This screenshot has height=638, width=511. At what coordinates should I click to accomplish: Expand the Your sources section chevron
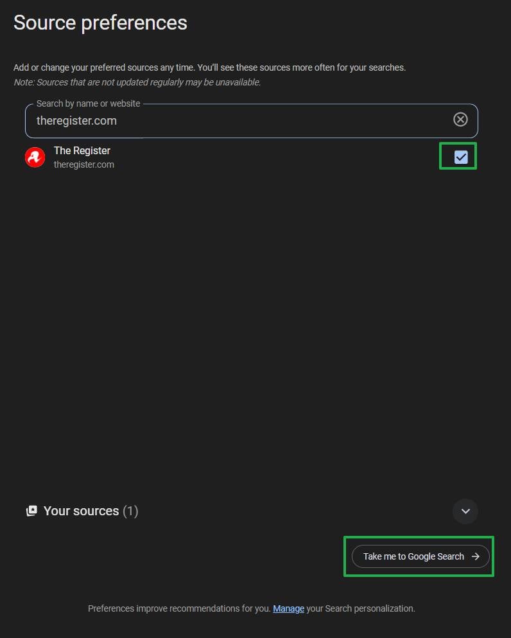tap(465, 511)
